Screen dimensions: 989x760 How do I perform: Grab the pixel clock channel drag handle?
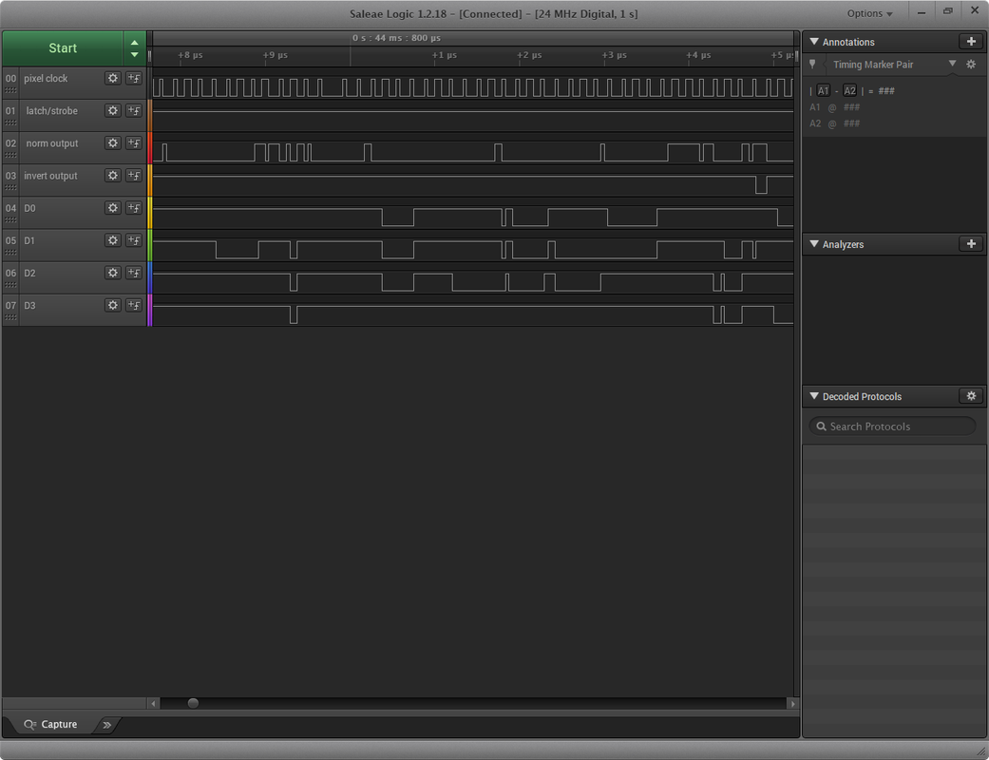(10, 90)
